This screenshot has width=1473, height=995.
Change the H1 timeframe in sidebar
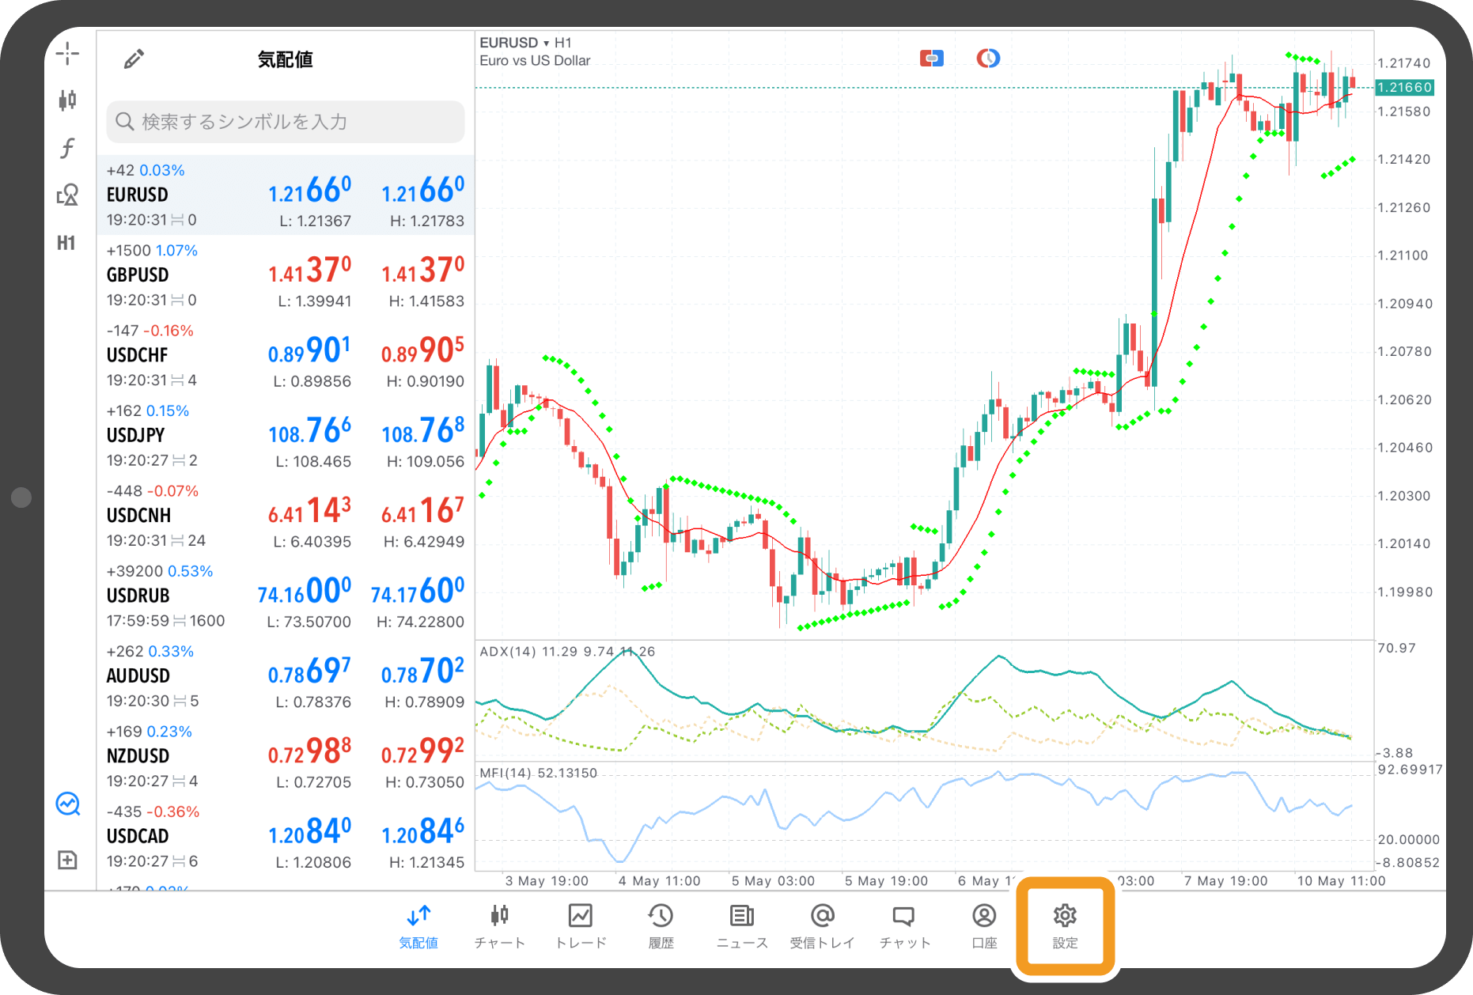[66, 243]
